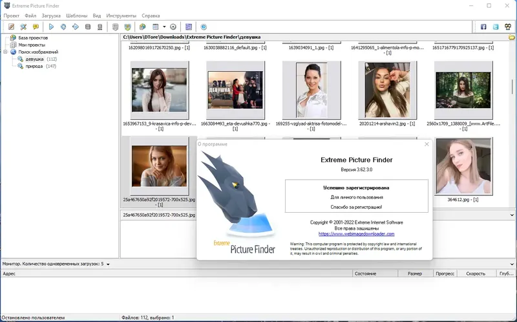
Task: Collapse the monitor panel chevron
Action: pyautogui.click(x=512, y=264)
